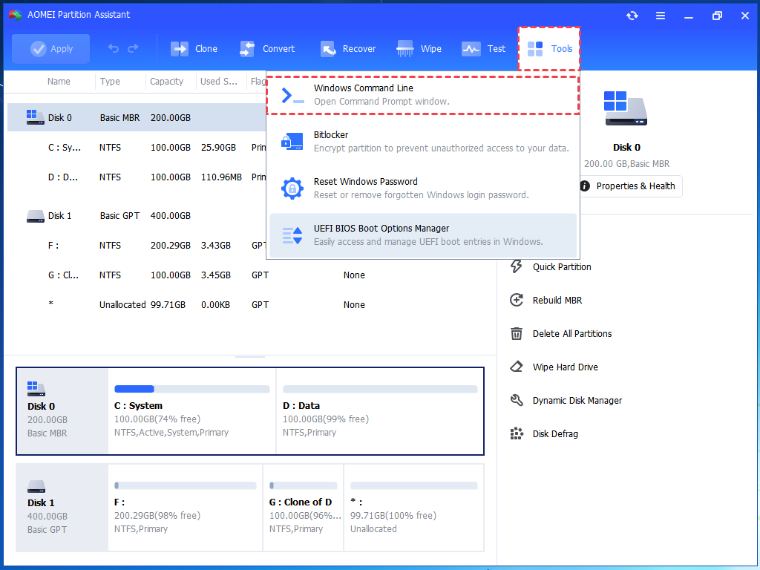Select F: partition block in disk map
This screenshot has width=760, height=570.
[185, 508]
